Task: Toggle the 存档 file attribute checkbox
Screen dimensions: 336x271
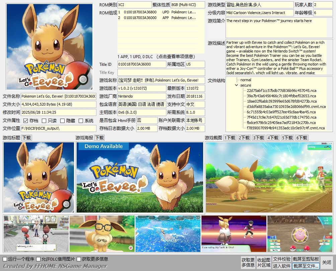Action: [x=25, y=121]
